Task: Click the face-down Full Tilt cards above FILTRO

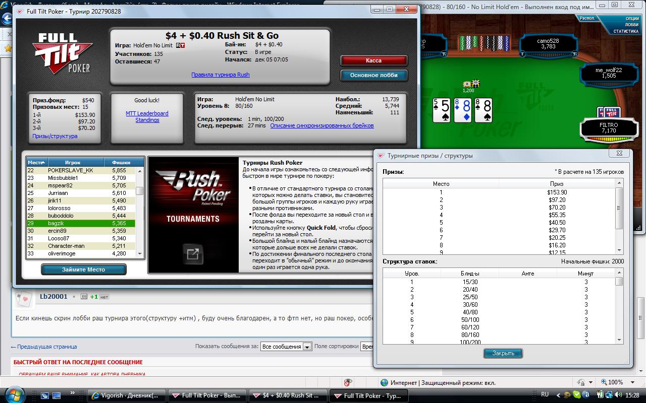Action: tap(609, 112)
